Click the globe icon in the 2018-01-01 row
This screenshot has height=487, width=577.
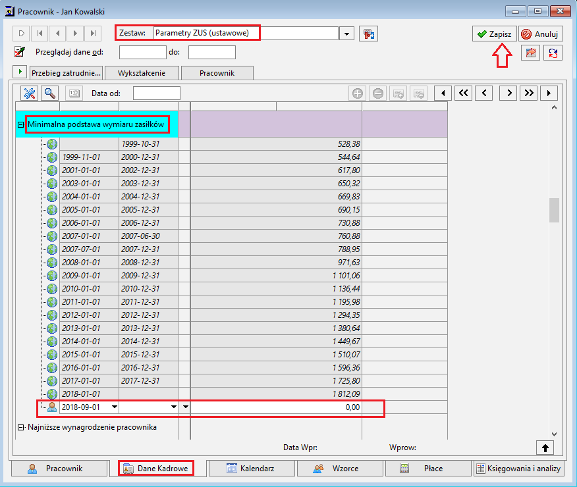tap(52, 394)
